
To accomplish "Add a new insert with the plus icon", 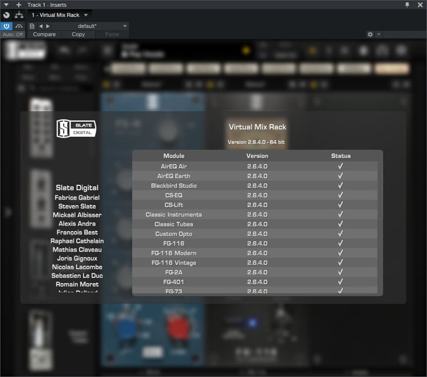I will pyautogui.click(x=18, y=4).
